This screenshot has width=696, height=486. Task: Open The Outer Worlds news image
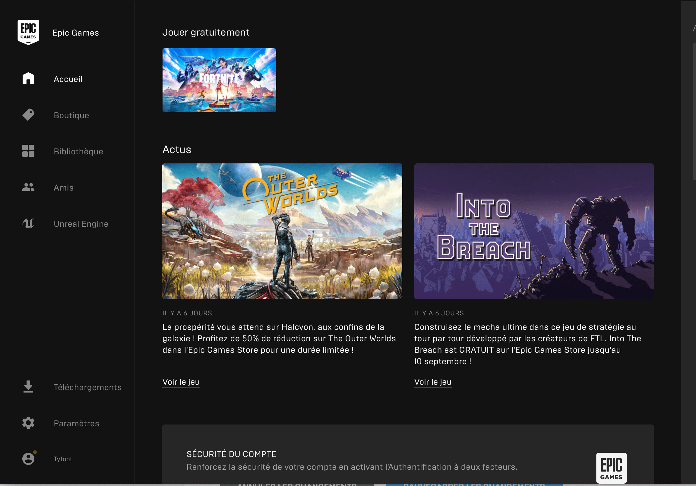pos(282,232)
